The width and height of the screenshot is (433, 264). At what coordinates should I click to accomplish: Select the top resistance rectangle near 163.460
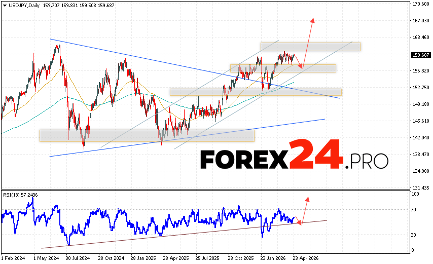click(310, 47)
